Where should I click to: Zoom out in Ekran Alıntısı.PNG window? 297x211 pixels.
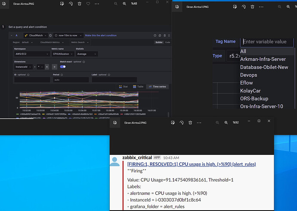click(115, 3)
